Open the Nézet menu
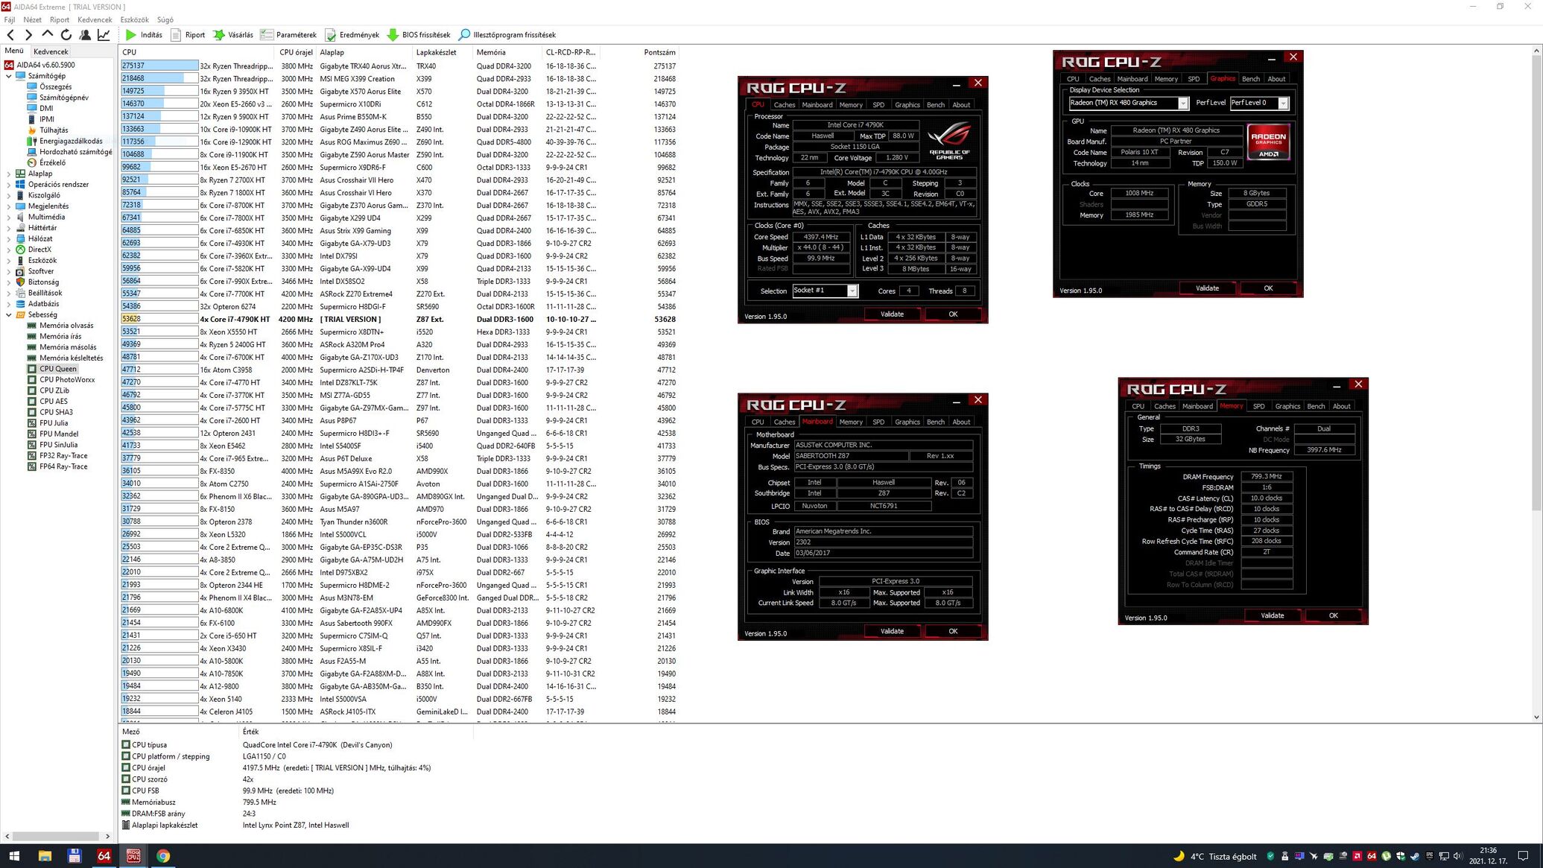The width and height of the screenshot is (1543, 868). click(x=32, y=20)
